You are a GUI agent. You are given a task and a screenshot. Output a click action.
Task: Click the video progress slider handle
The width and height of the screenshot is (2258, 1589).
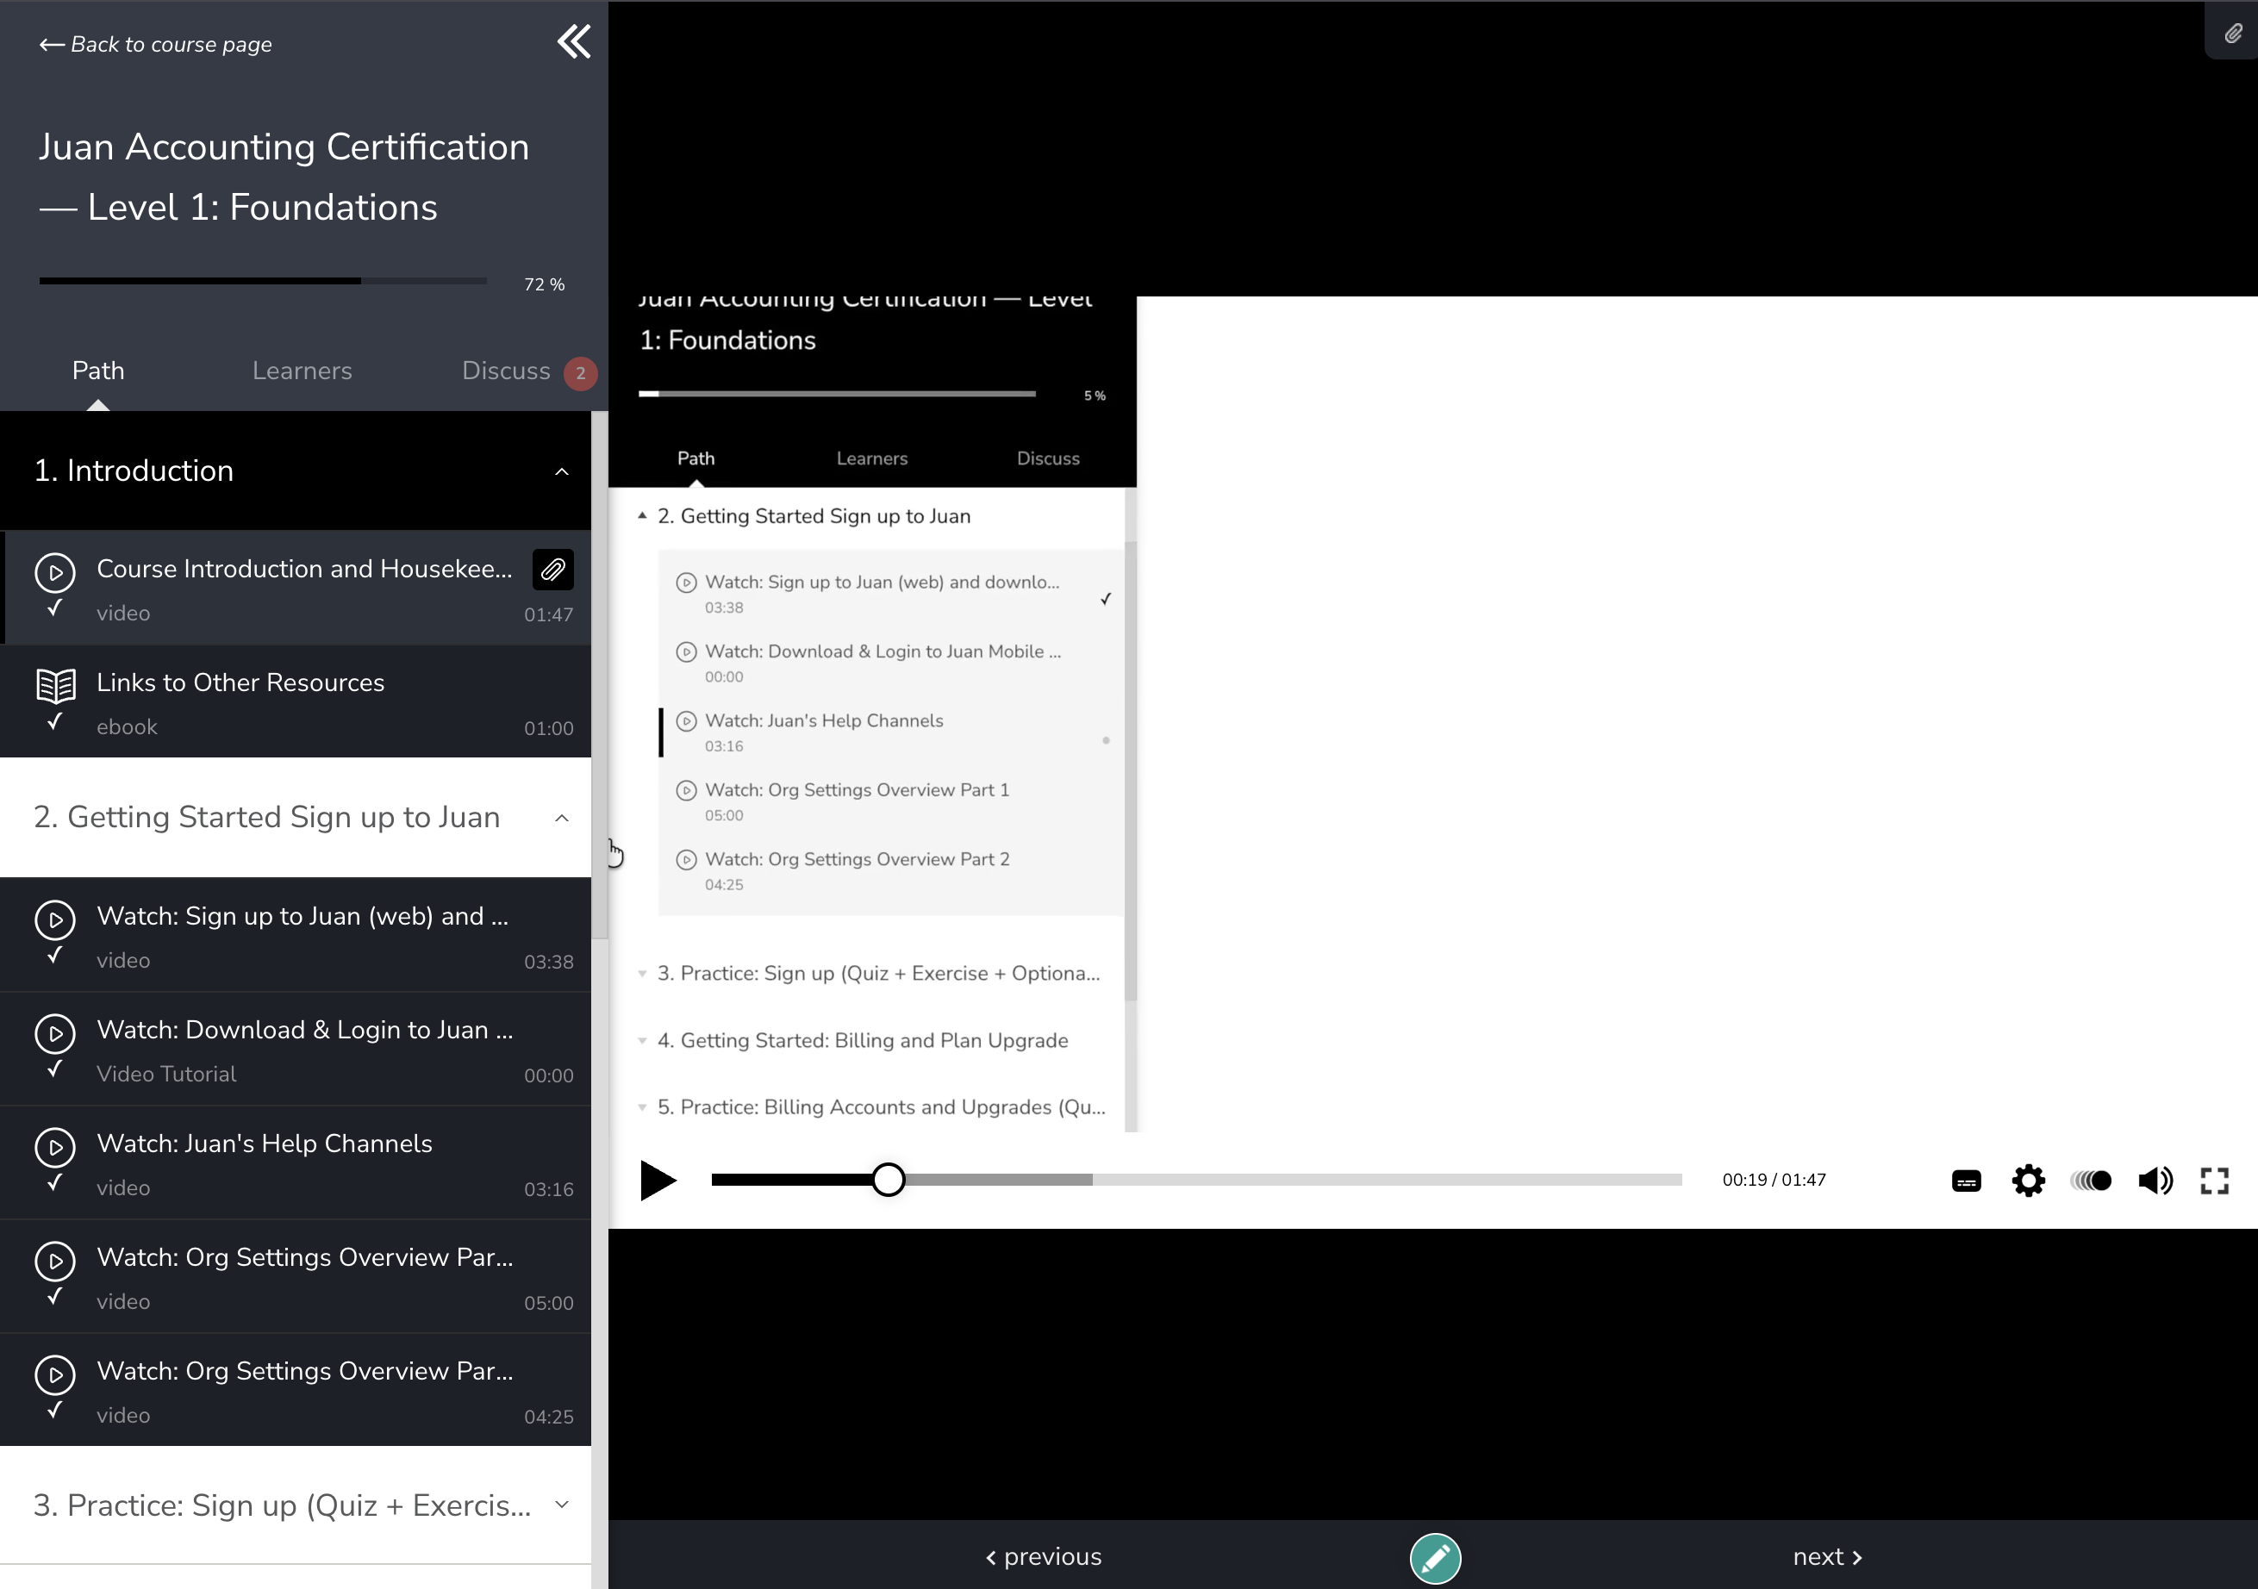[888, 1180]
